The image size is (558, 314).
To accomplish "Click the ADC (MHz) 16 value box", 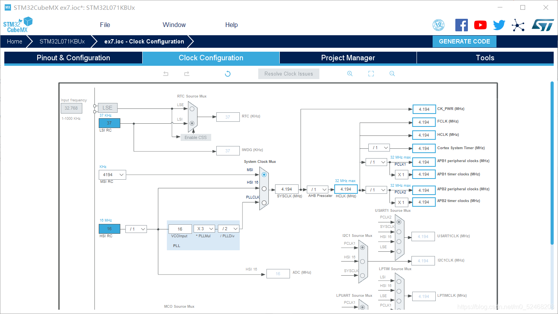I will [278, 274].
